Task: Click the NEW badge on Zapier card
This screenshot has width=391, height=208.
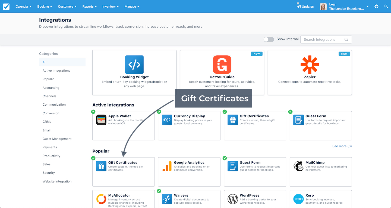Action: click(x=344, y=54)
